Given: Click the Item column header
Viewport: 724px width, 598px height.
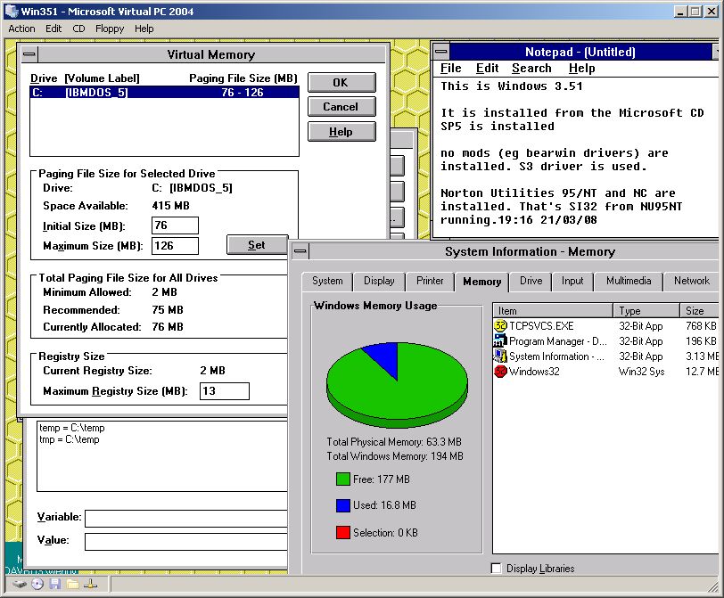Looking at the screenshot, I should 553,310.
